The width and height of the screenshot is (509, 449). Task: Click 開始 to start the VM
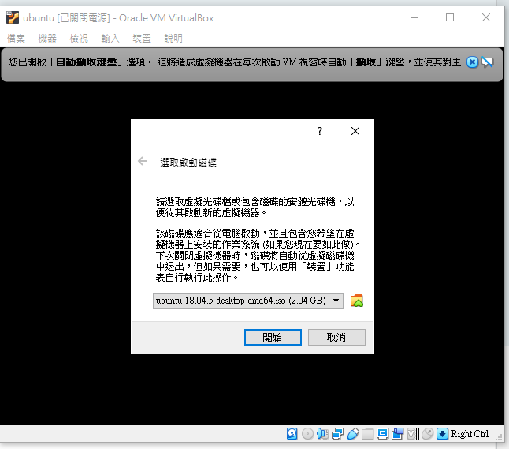(x=273, y=337)
